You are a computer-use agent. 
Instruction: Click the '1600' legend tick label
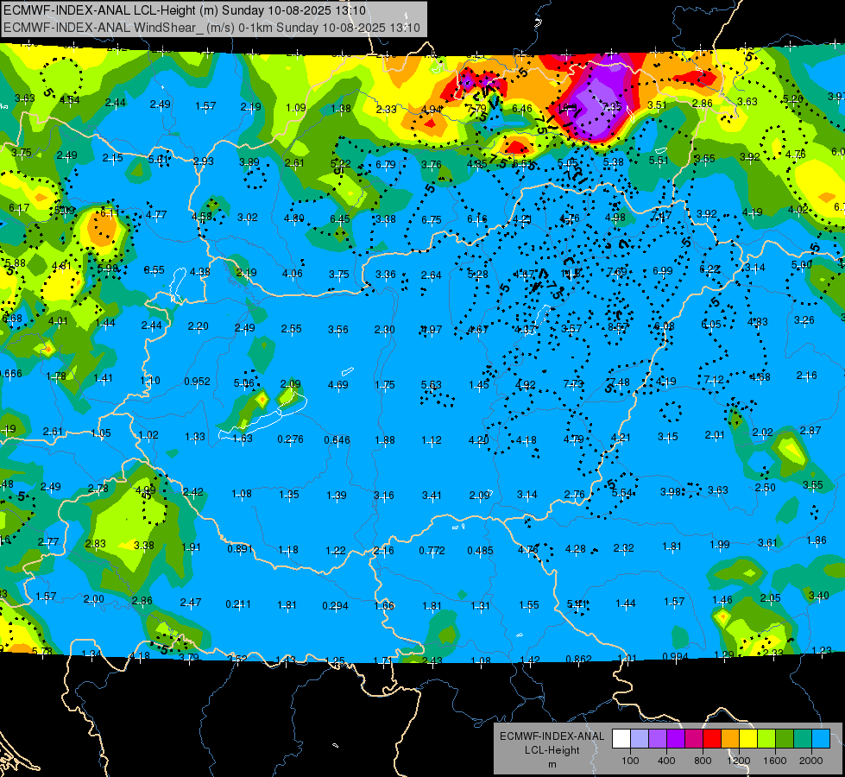pyautogui.click(x=775, y=761)
